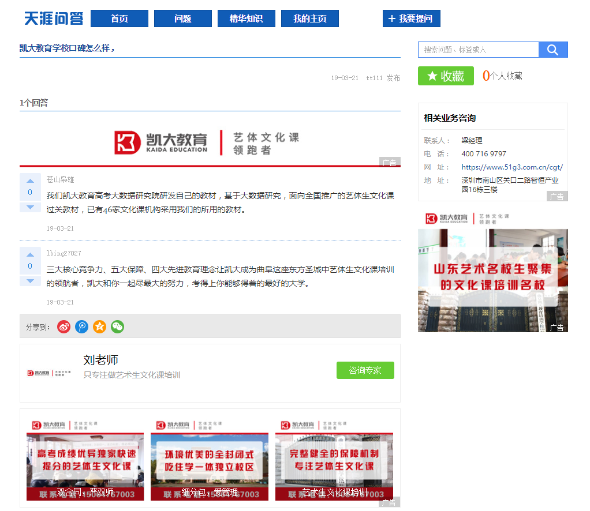Open the 环境优美的全封闭式 ad thumbnail
This screenshot has height=511, width=590.
click(209, 461)
